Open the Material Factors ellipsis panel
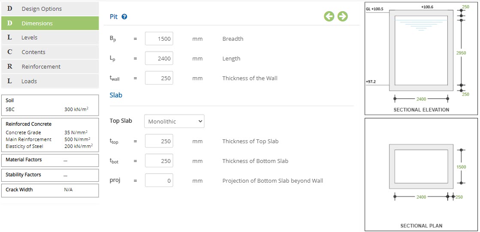Screen dimensions: 480x232 point(50,160)
